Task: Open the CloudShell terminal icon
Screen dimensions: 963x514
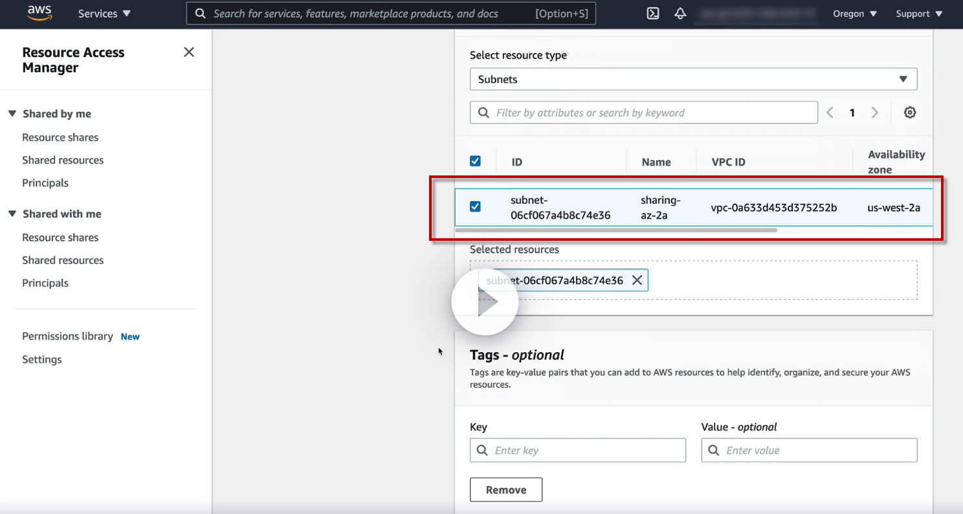Action: point(653,14)
